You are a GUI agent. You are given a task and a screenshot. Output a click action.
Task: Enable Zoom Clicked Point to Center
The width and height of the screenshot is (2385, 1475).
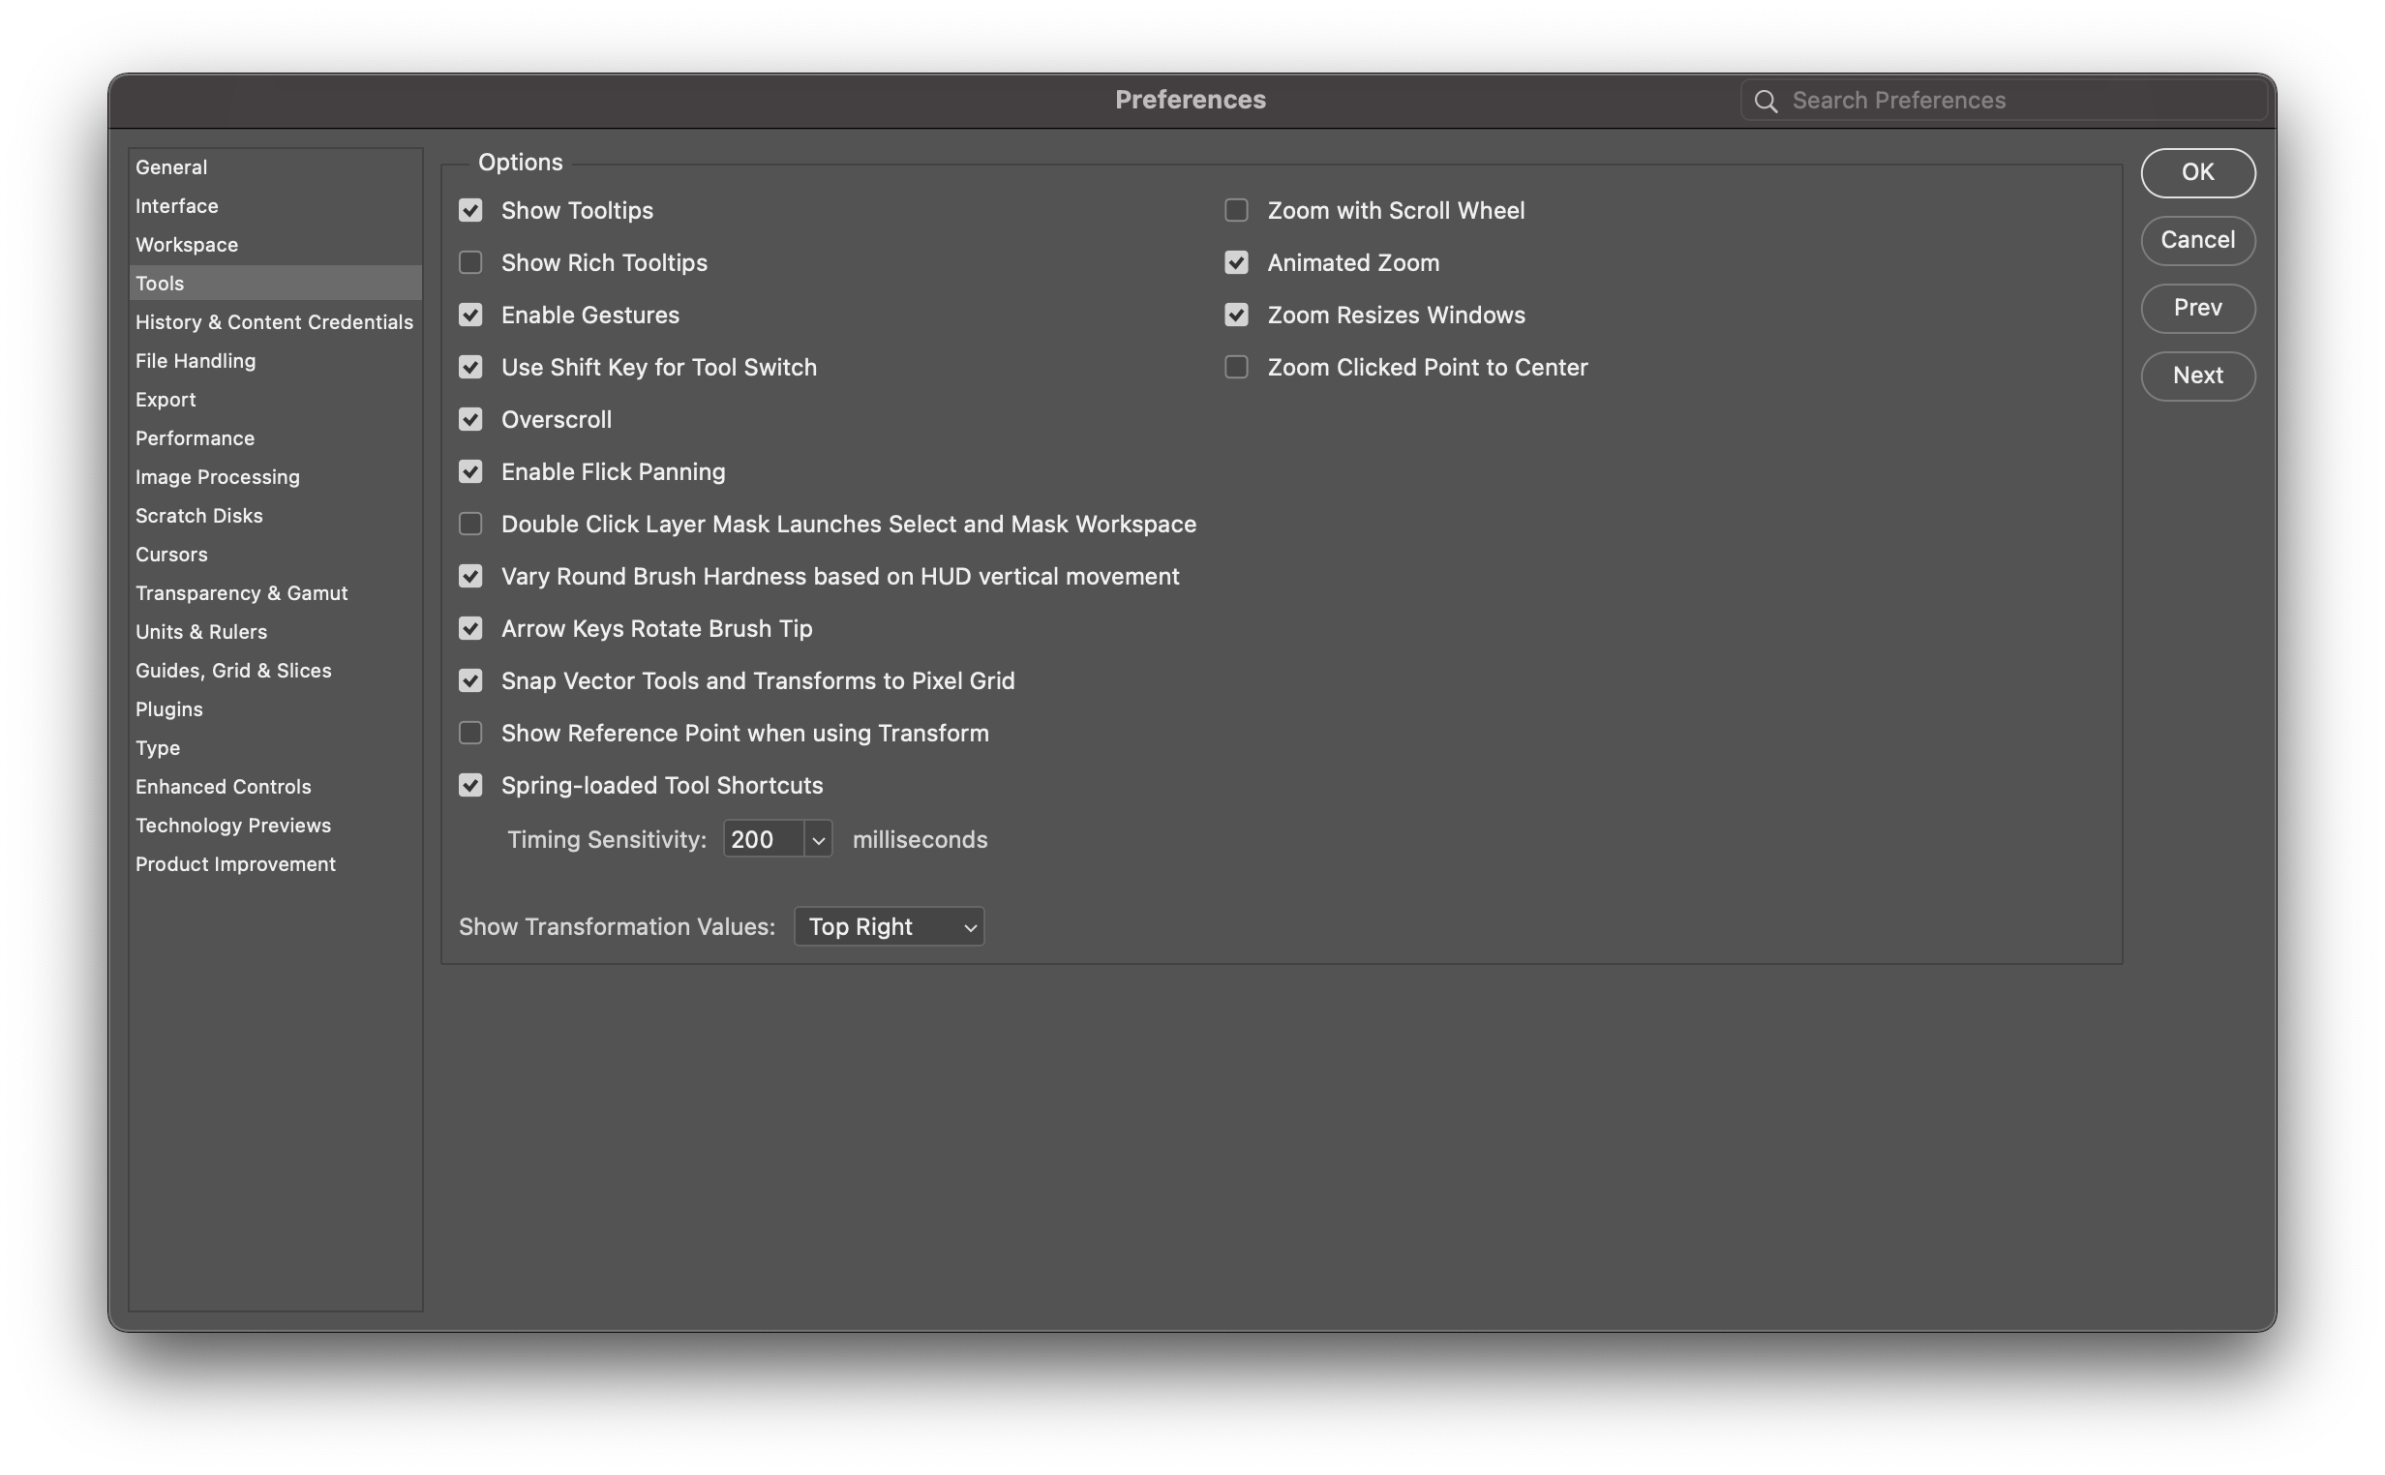[1236, 367]
